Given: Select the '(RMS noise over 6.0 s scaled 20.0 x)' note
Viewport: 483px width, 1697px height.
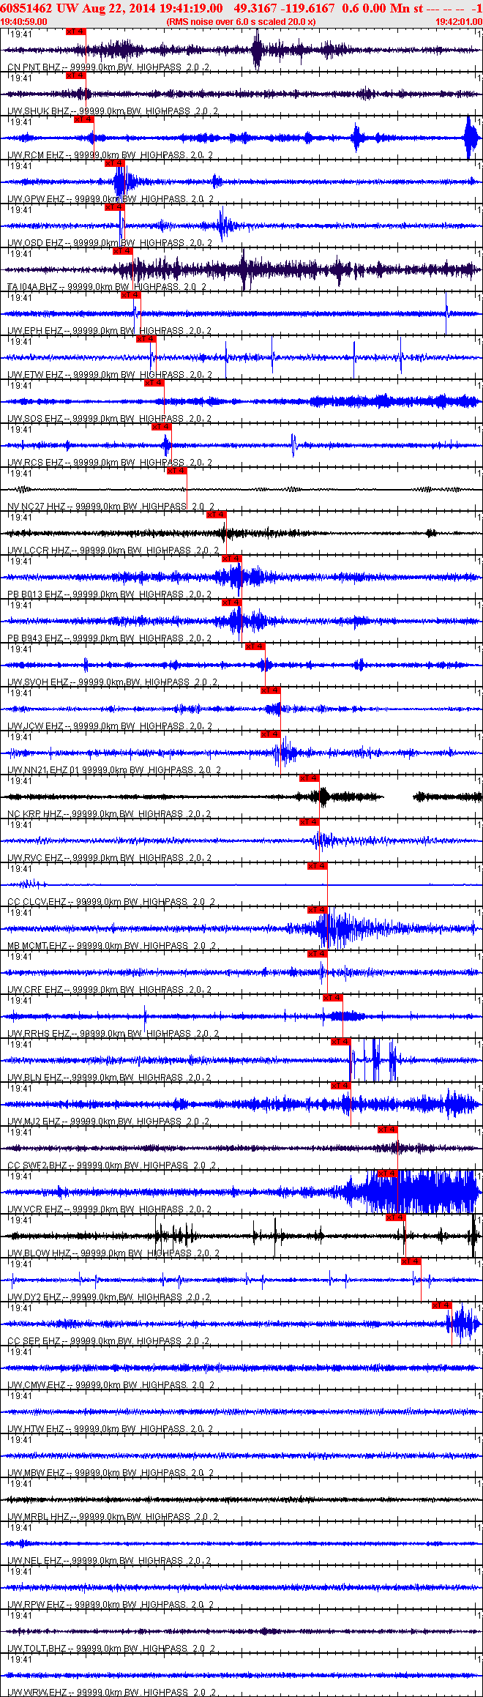Looking at the screenshot, I should click(241, 22).
